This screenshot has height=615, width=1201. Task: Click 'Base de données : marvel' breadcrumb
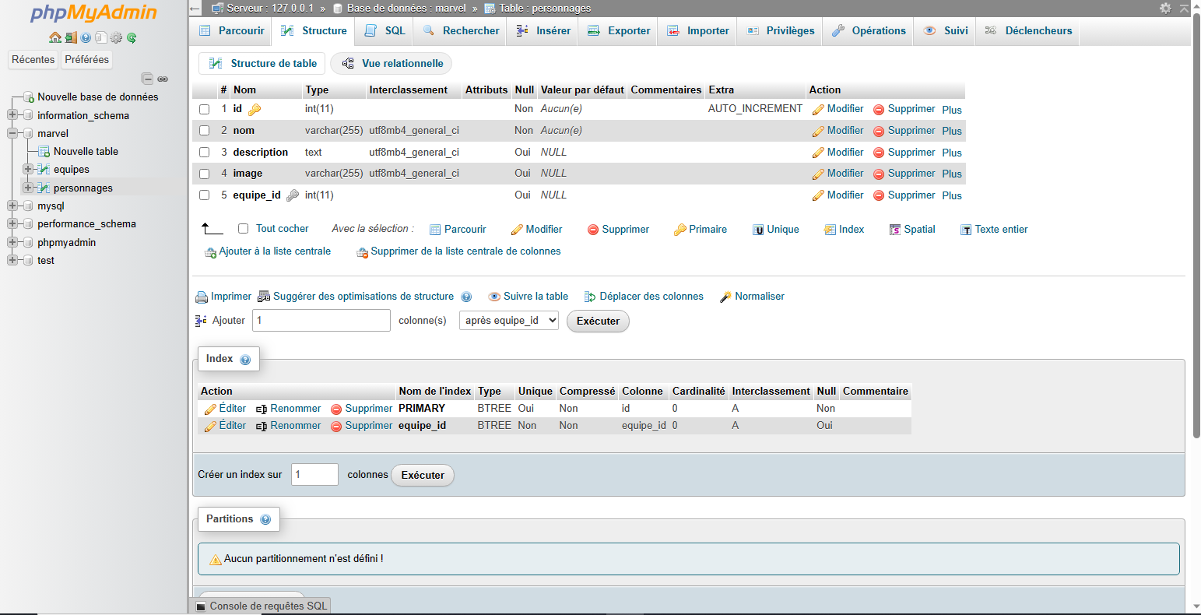pos(406,8)
